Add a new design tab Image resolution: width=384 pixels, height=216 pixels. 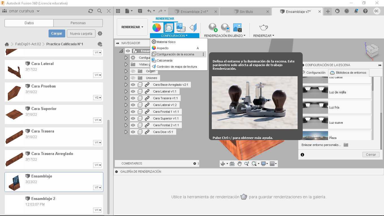click(328, 12)
